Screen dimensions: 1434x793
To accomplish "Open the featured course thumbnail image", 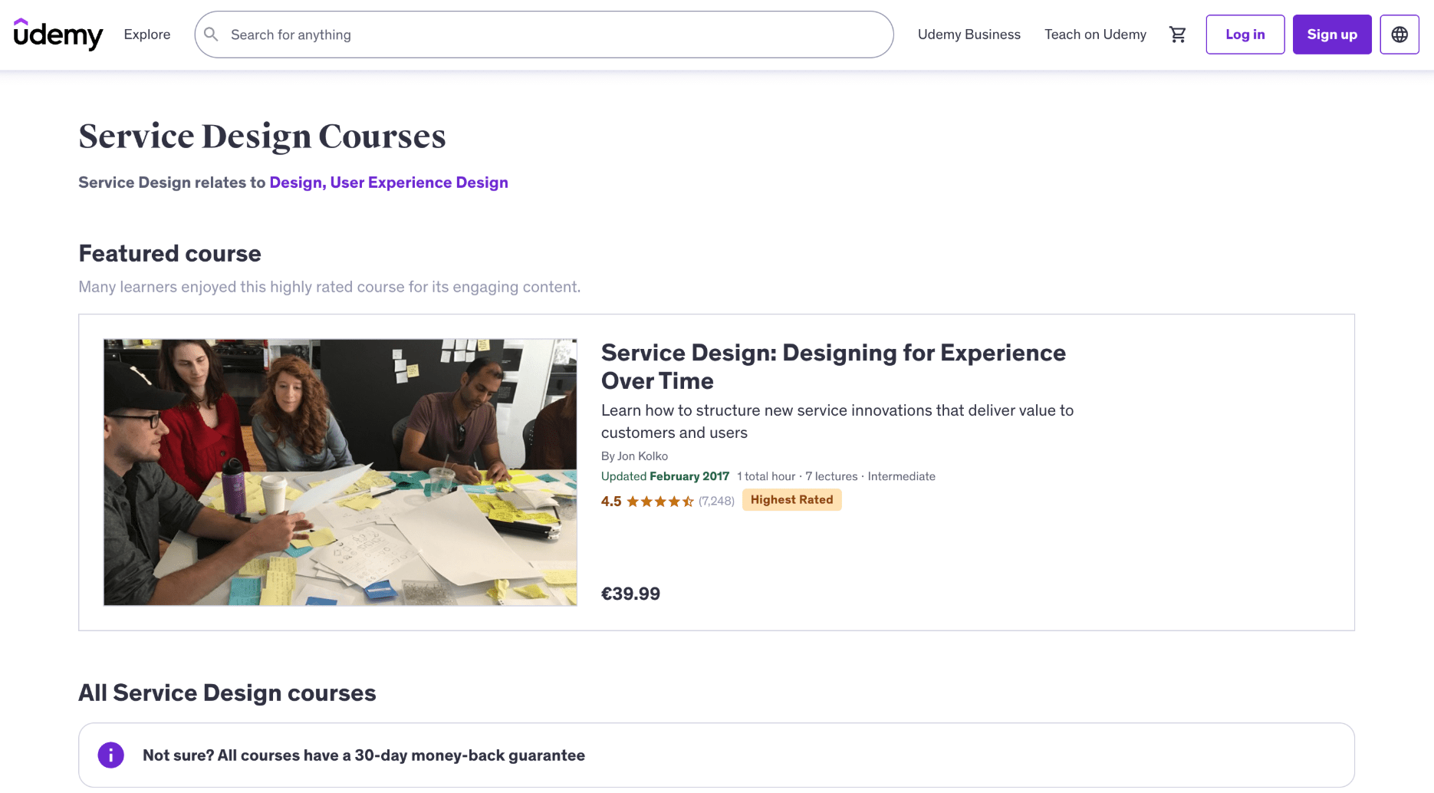I will (340, 472).
